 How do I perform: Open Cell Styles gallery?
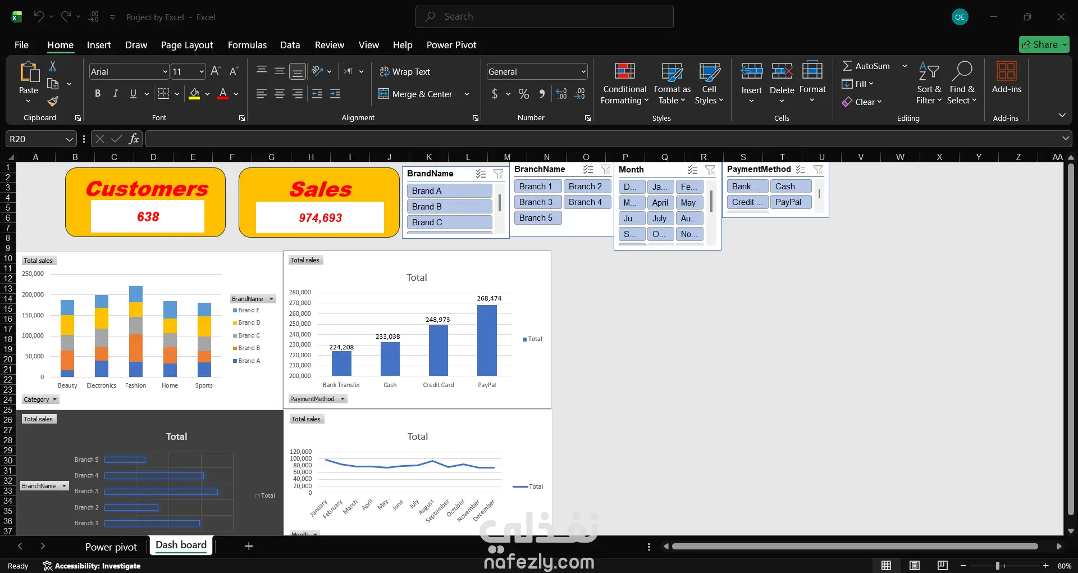click(709, 83)
